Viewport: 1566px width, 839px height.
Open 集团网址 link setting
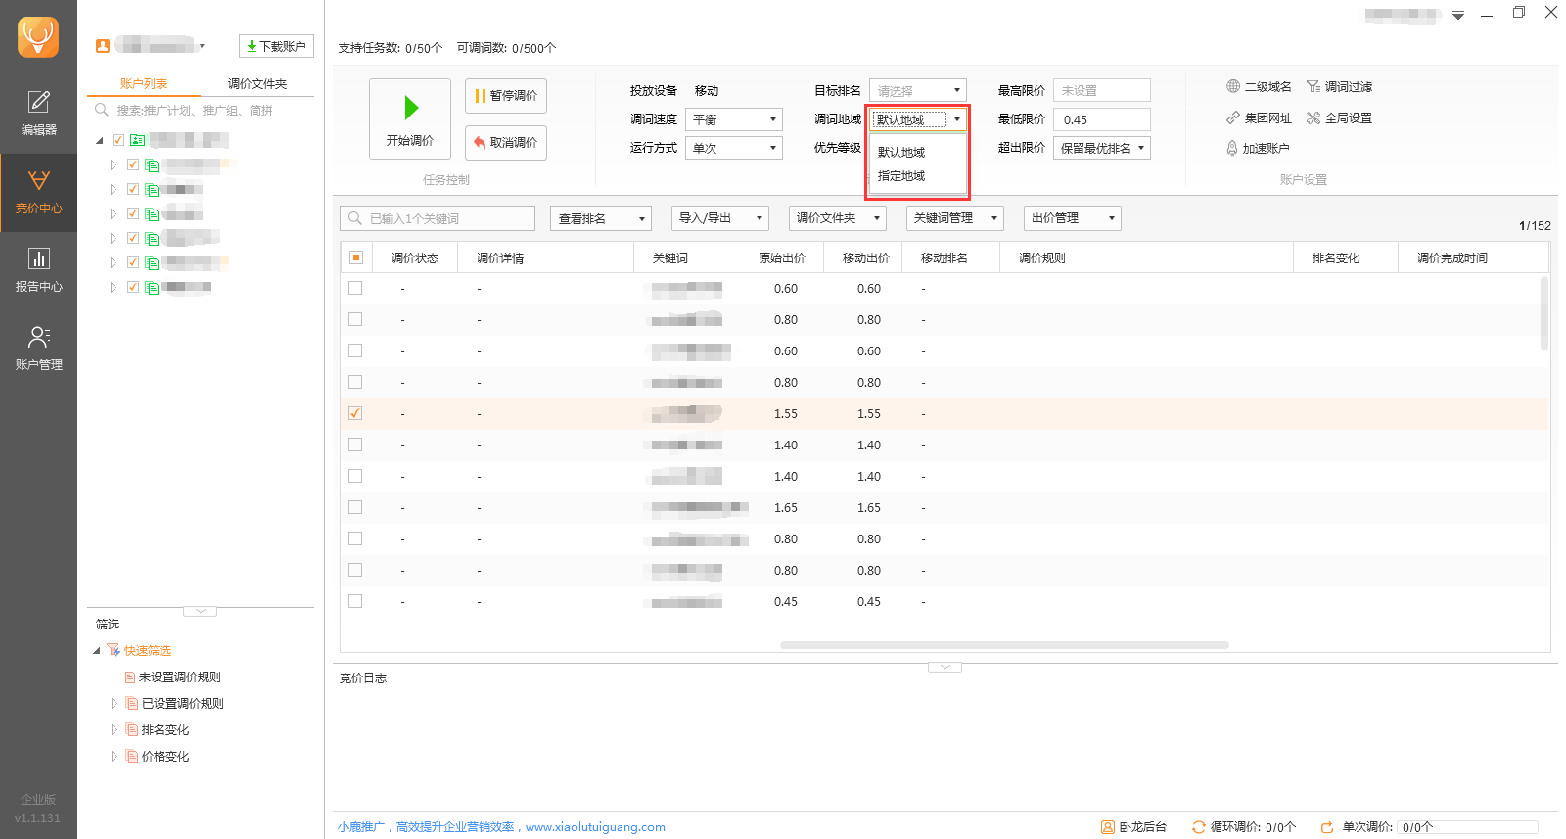(x=1259, y=118)
